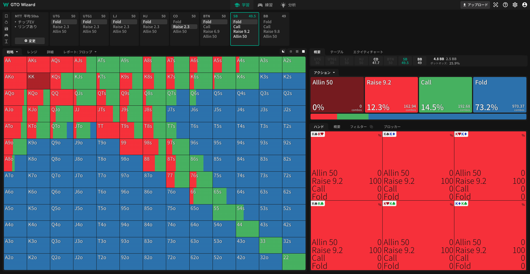
Task: Open the 分析 analysis tab
Action: click(x=288, y=5)
